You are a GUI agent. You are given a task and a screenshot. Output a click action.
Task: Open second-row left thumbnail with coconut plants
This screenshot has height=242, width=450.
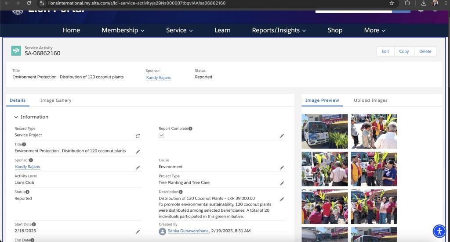pos(325,169)
